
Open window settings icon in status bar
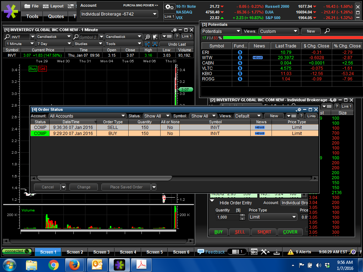254,252
